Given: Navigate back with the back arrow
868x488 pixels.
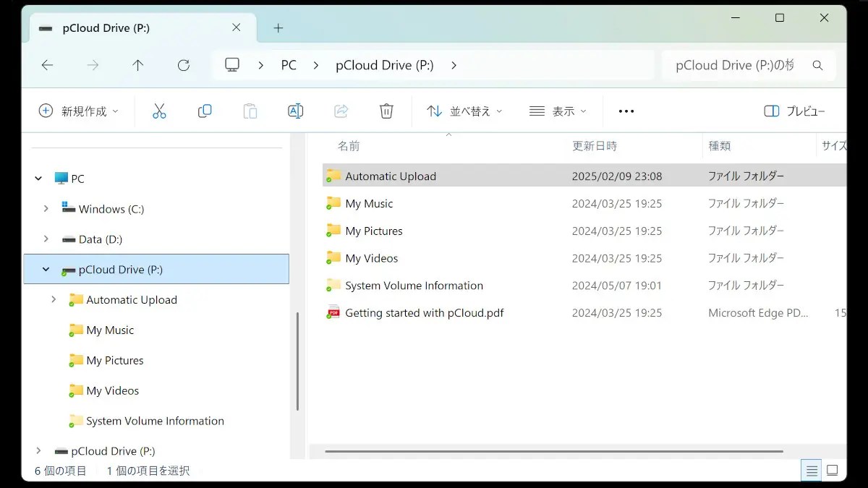Looking at the screenshot, I should pos(47,65).
